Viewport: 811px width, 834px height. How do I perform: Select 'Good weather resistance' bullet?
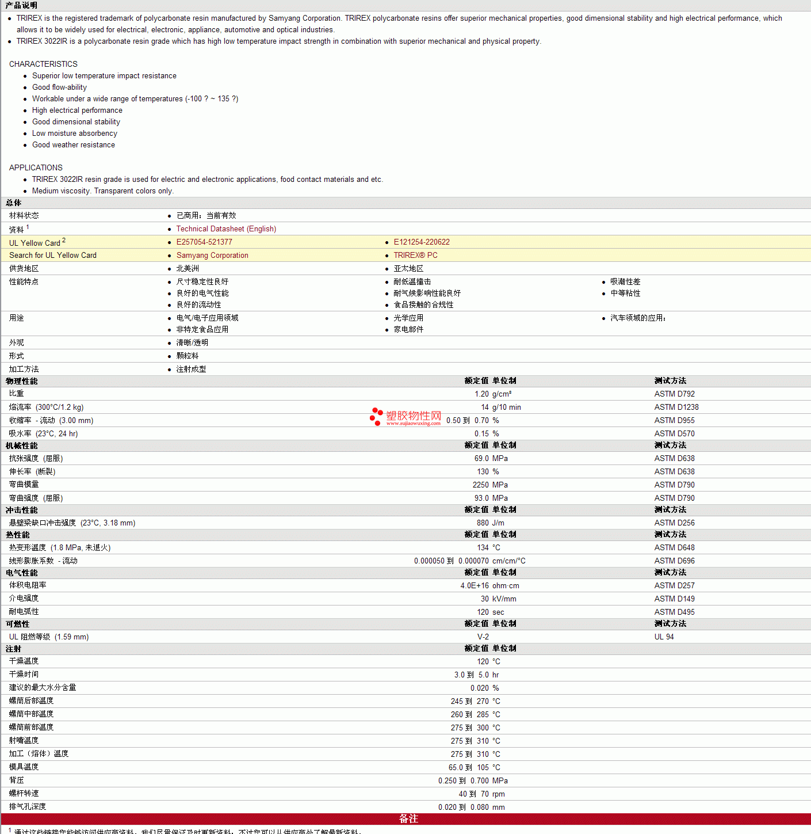click(74, 145)
